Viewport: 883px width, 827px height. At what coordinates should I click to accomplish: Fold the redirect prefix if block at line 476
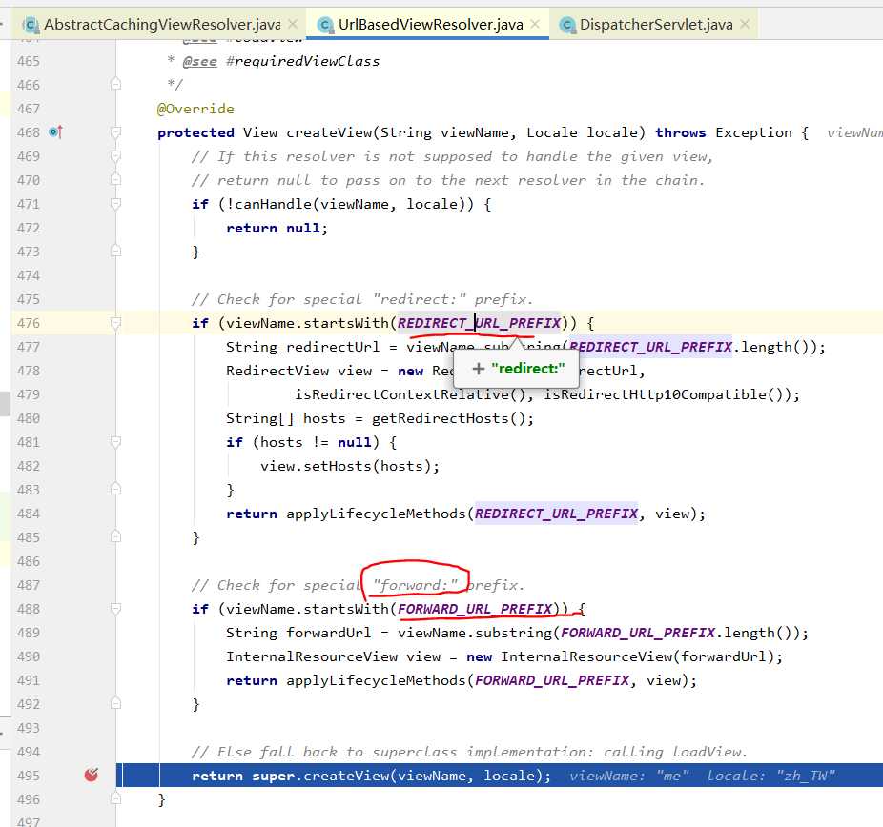[x=115, y=323]
